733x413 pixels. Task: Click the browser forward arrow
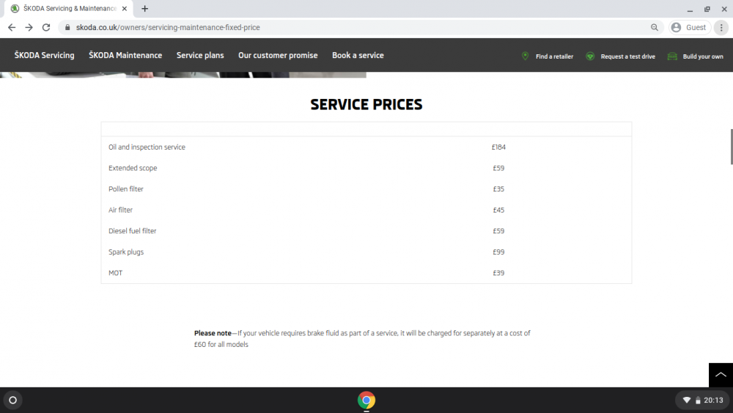tap(29, 28)
